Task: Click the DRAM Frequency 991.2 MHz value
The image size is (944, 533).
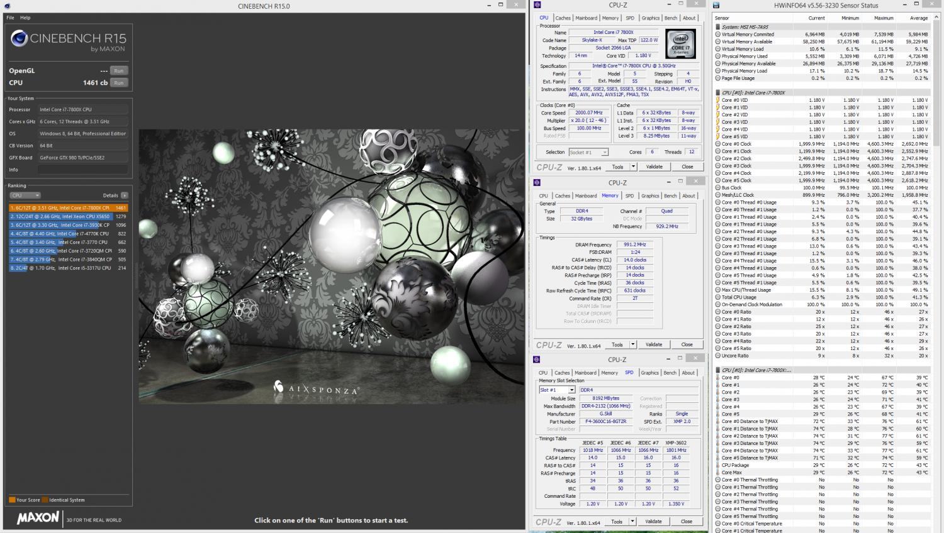Action: click(634, 245)
